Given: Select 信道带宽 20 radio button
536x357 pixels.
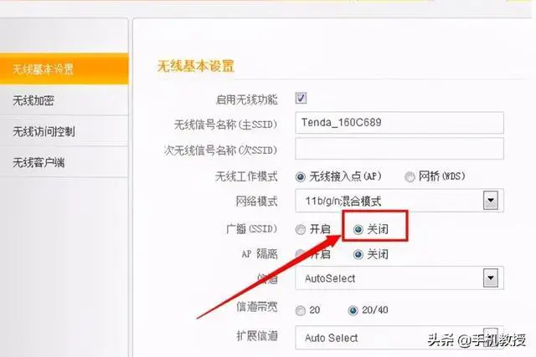Looking at the screenshot, I should point(301,310).
